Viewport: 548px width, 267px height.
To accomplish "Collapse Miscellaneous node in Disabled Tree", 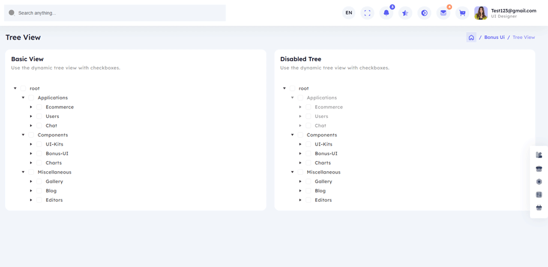I will (292, 172).
